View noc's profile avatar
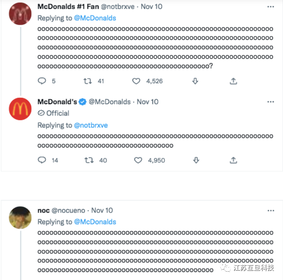Viewport: 283px width, 280px height. point(20,217)
